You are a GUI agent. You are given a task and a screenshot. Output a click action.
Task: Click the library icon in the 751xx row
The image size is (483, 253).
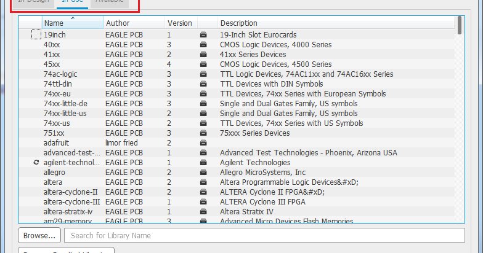203,133
